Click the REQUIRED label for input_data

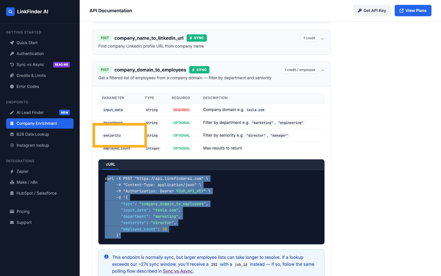(x=181, y=110)
